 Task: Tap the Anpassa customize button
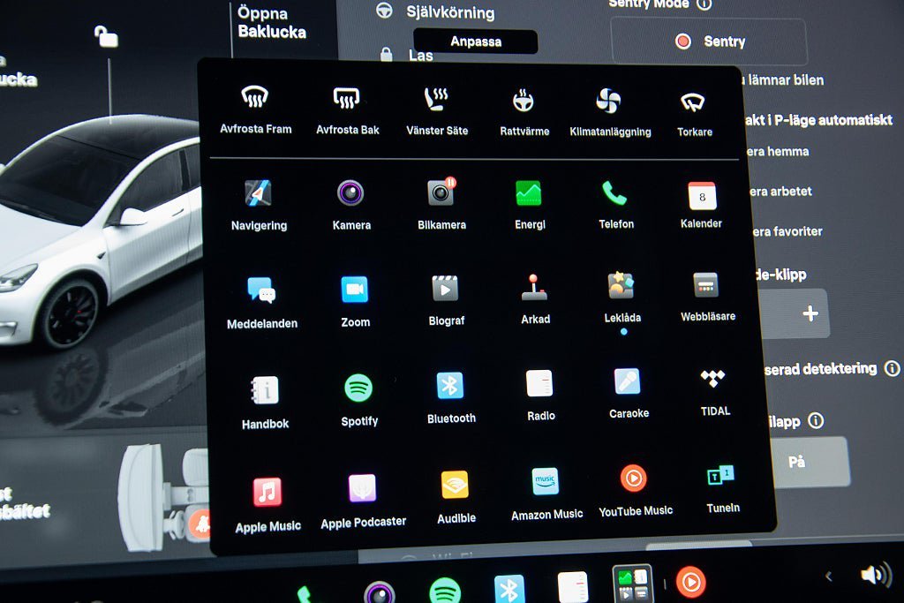pyautogui.click(x=476, y=41)
